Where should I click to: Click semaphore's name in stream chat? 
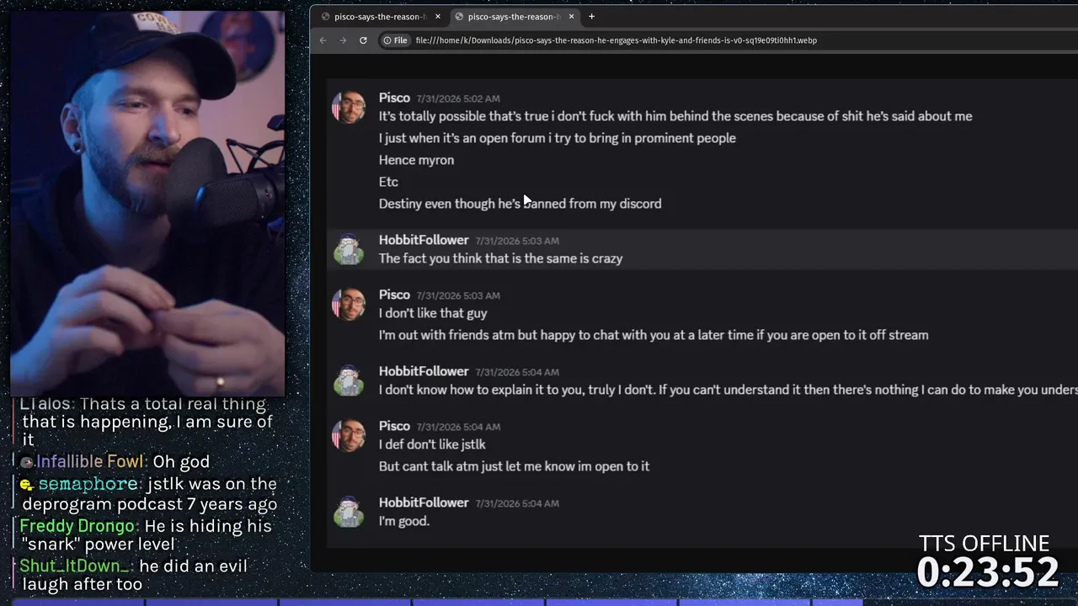pyautogui.click(x=88, y=484)
